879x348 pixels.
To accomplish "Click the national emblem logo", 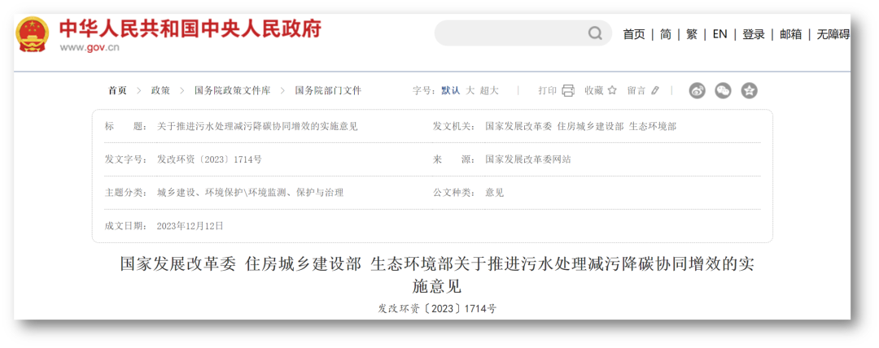I will 33,34.
